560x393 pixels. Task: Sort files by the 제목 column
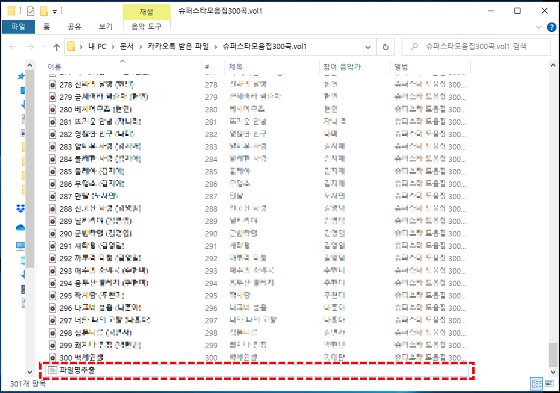tap(235, 67)
